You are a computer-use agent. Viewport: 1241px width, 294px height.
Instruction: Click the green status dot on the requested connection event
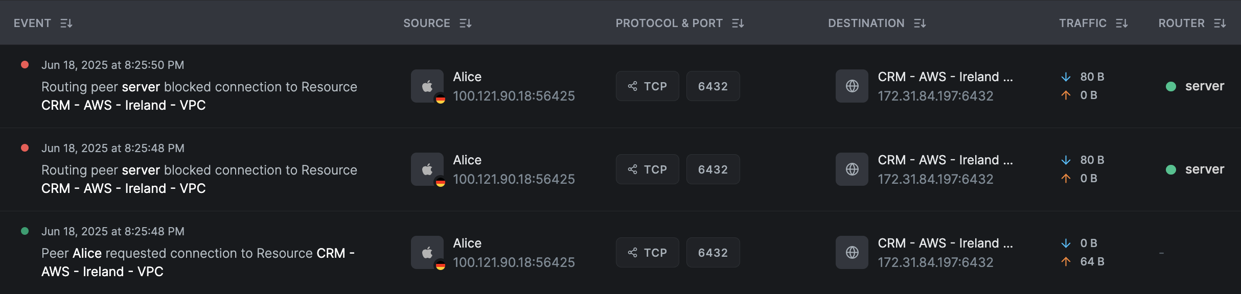(25, 231)
